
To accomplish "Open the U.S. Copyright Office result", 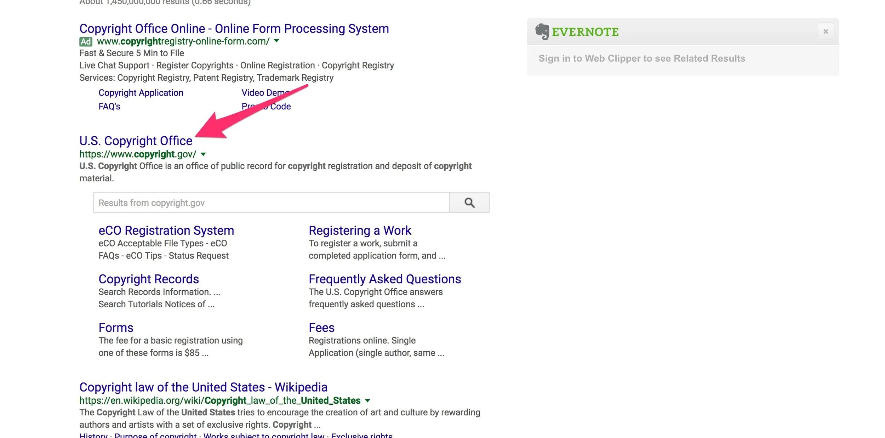I will tap(136, 141).
